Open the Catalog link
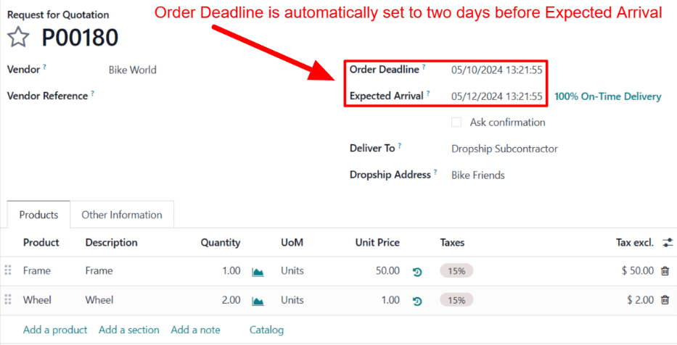The height and width of the screenshot is (345, 677). click(x=266, y=331)
